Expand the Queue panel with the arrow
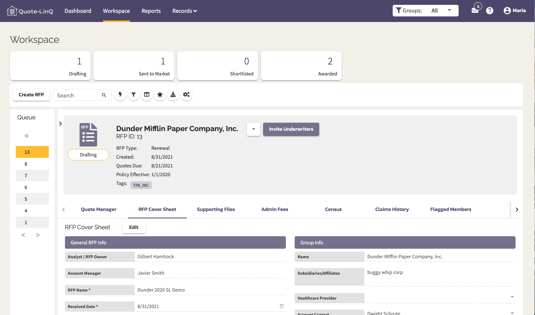 (x=61, y=124)
